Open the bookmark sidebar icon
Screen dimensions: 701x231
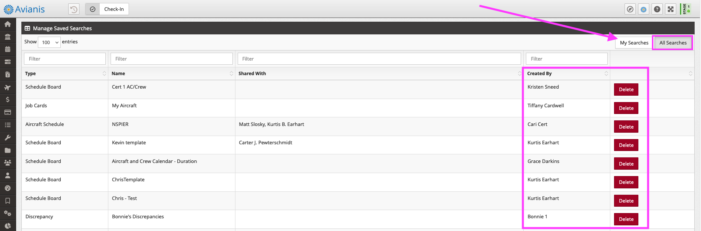coord(7,201)
